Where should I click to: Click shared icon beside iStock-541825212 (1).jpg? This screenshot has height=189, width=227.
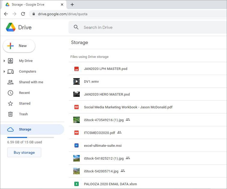click(x=128, y=158)
